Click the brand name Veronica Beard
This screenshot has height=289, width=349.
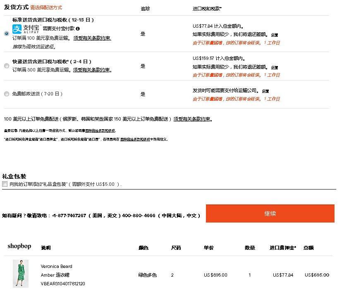tap(56, 266)
